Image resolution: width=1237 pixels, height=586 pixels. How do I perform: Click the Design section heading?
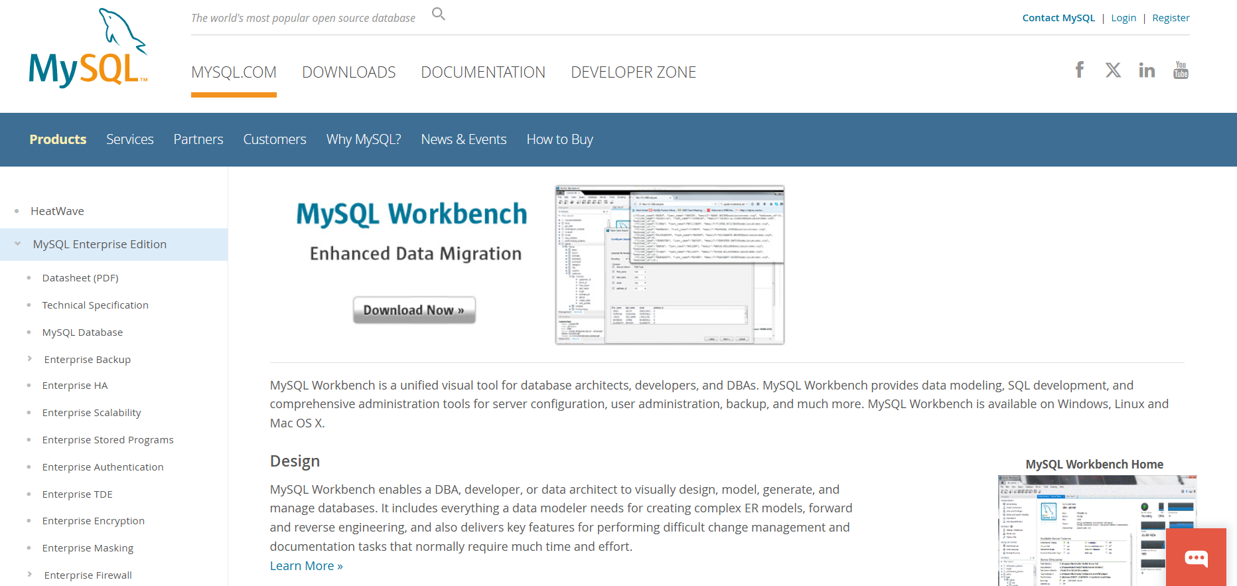coord(295,461)
